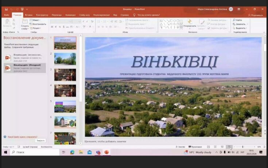The height and width of the screenshot is (168, 268).
Task: Select slide 3 thumbnail in slide panel
Action: click(x=65, y=75)
